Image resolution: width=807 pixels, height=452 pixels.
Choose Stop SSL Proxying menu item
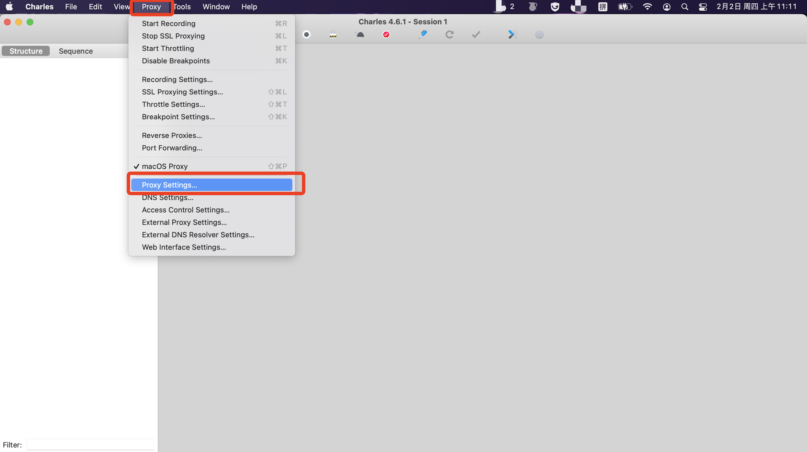click(173, 36)
